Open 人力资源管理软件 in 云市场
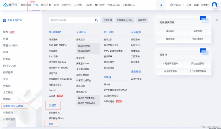The height and width of the screenshot is (129, 221). [198, 71]
